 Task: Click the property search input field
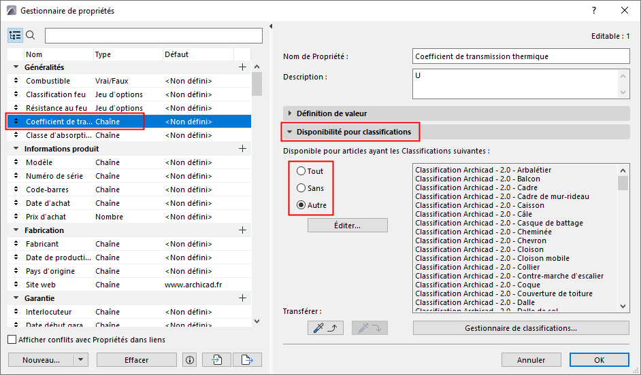pyautogui.click(x=154, y=36)
